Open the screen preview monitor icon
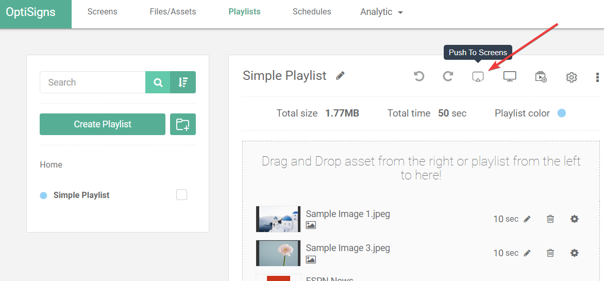Viewport: 604px width, 281px height. tap(510, 76)
